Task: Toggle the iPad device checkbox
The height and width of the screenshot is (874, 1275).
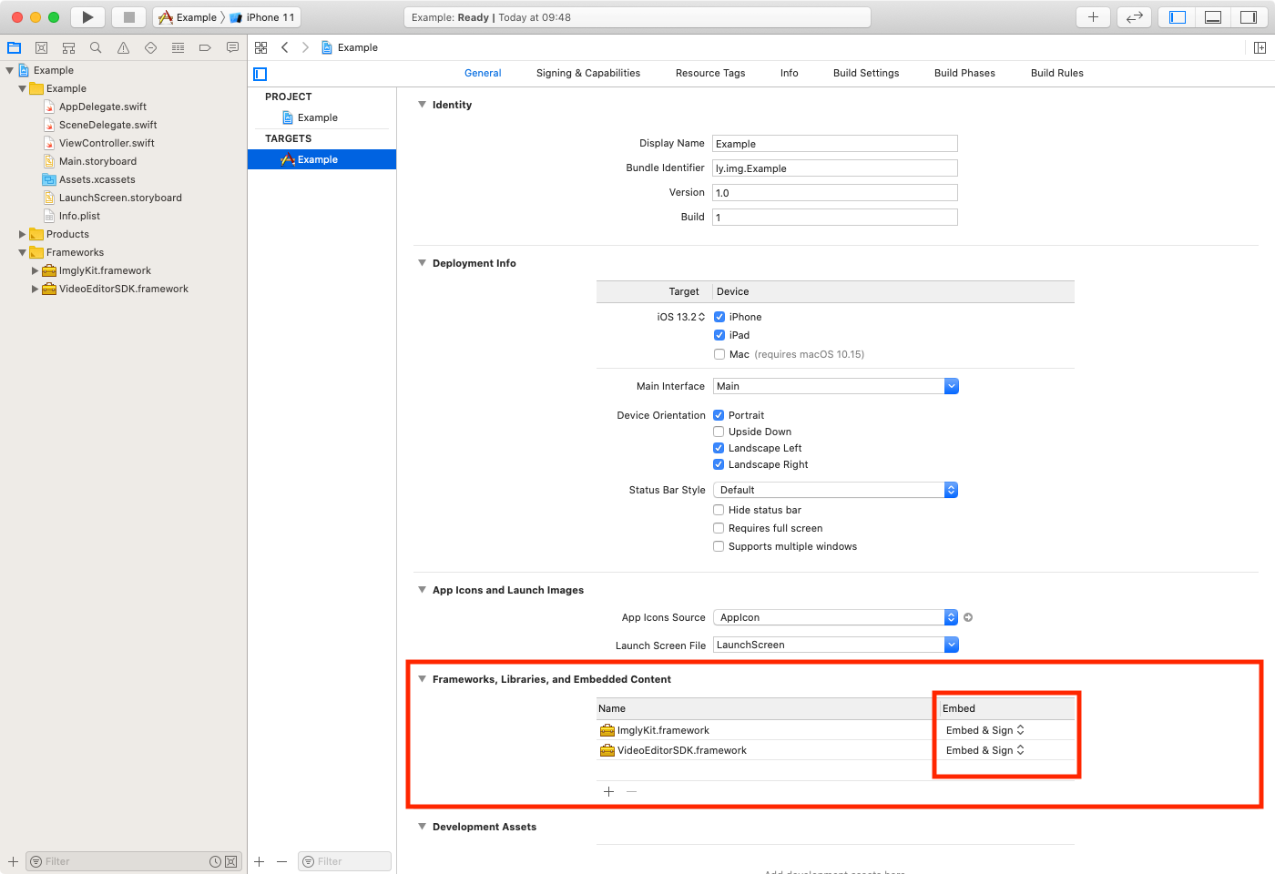Action: pos(719,335)
